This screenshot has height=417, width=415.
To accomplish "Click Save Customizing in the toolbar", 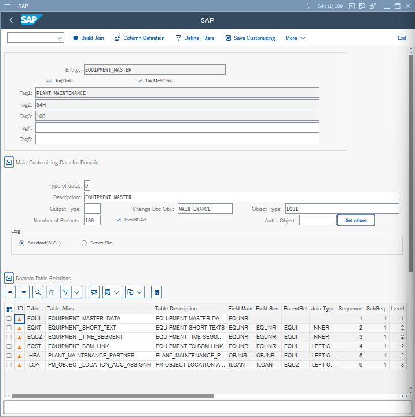I will (250, 38).
